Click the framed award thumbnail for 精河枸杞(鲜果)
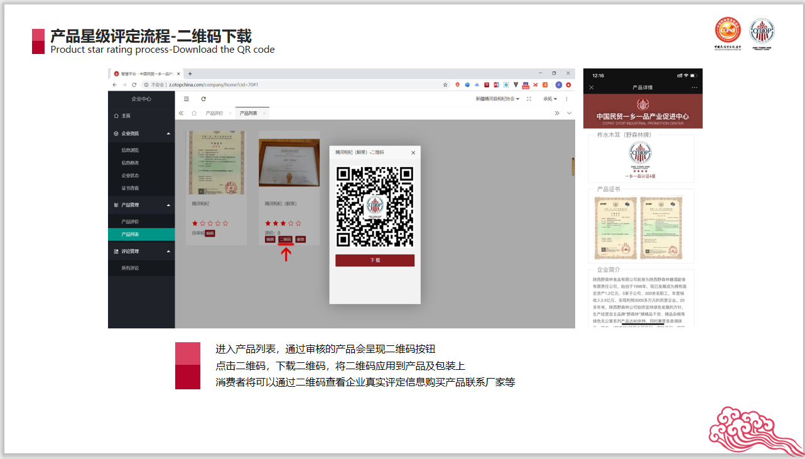The height and width of the screenshot is (459, 805). (x=289, y=163)
